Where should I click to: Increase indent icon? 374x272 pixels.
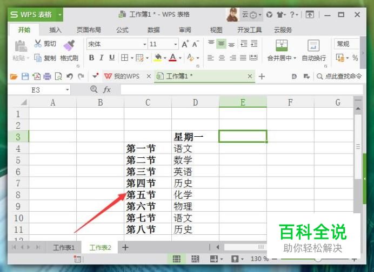(254, 44)
